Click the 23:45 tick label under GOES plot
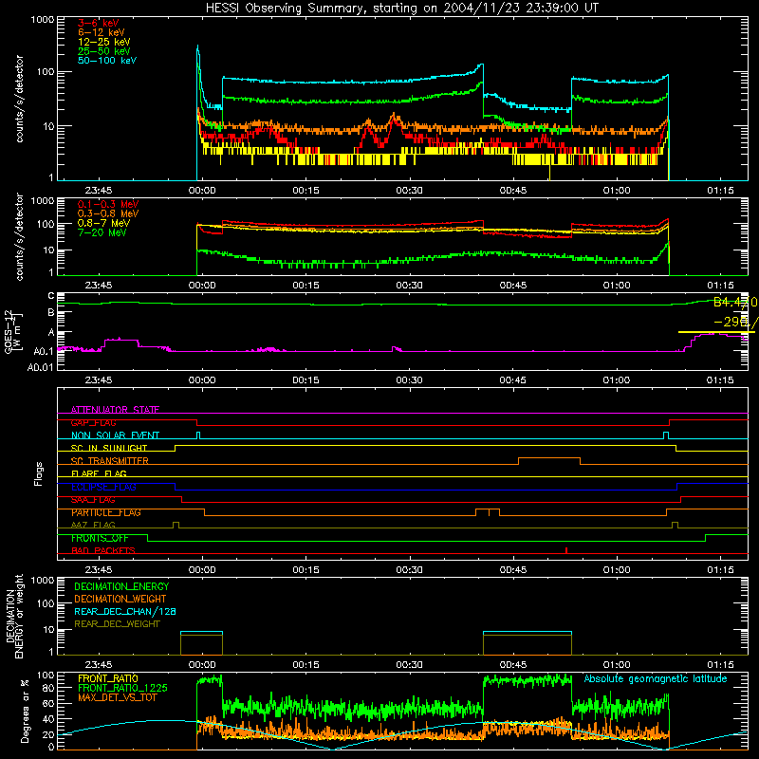The width and height of the screenshot is (759, 759). click(99, 380)
